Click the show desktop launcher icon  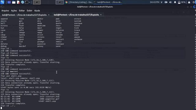point(9,2)
